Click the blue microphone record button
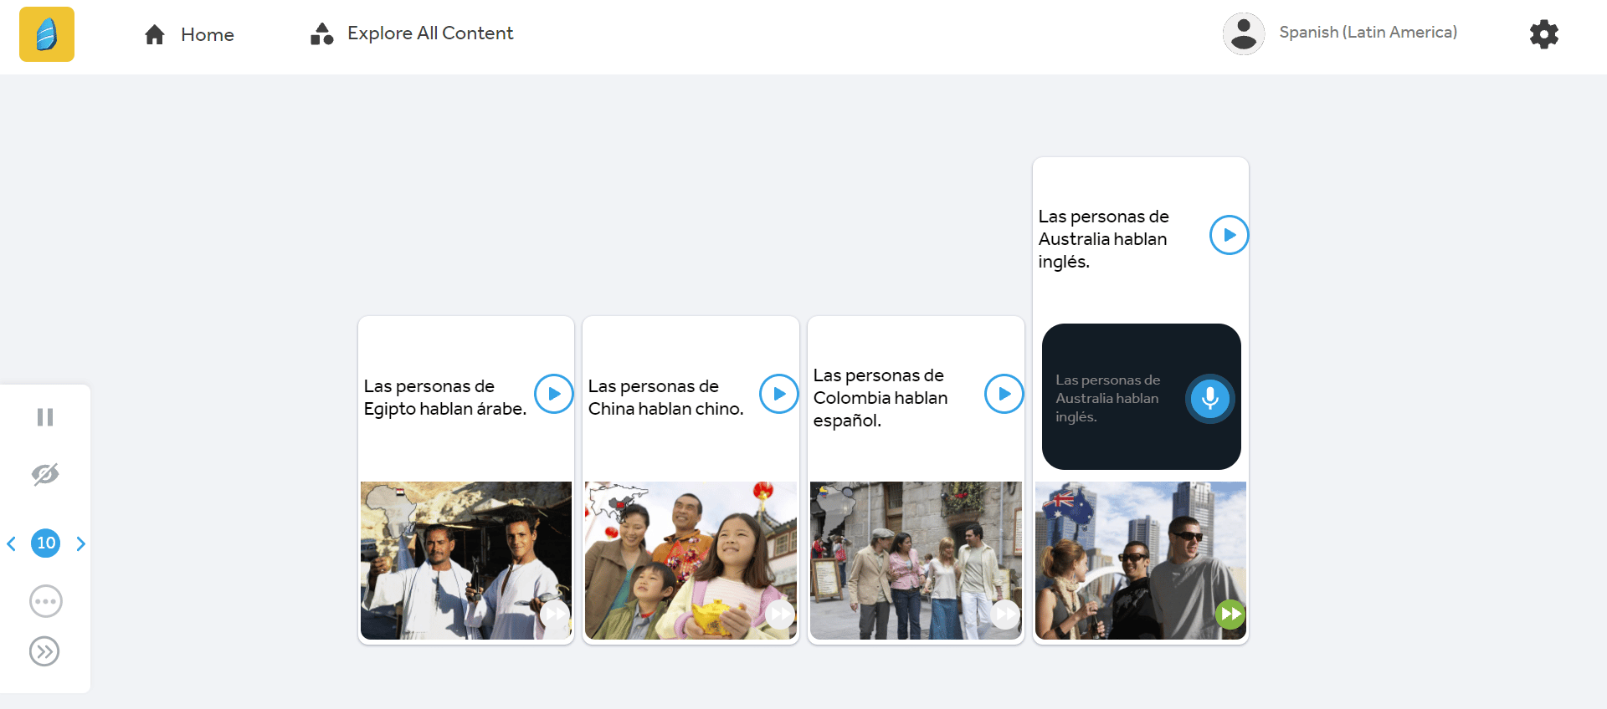 (1209, 398)
